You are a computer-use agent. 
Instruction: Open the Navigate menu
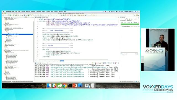click(38, 12)
